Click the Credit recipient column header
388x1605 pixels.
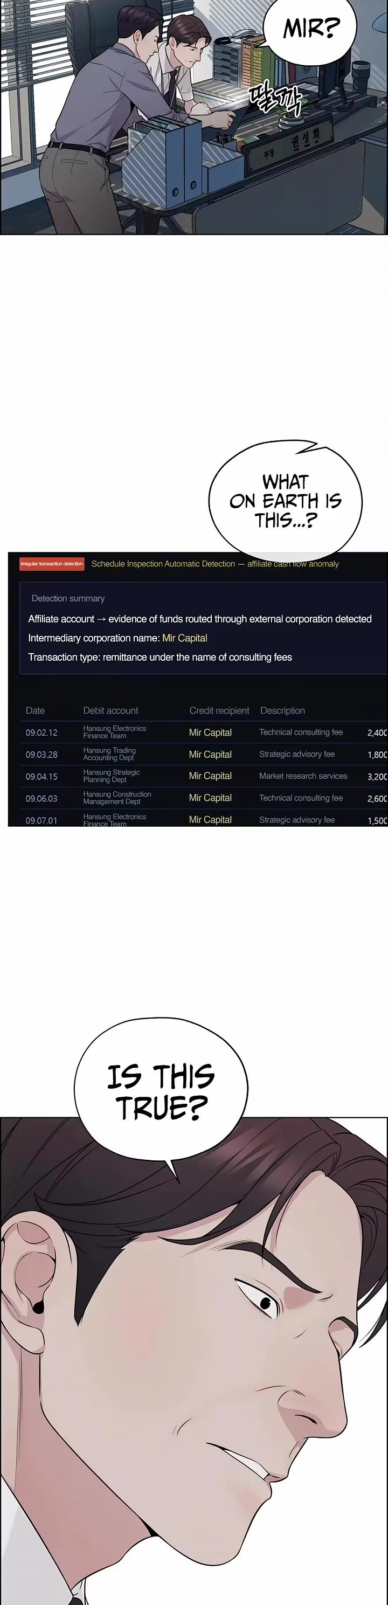click(219, 710)
